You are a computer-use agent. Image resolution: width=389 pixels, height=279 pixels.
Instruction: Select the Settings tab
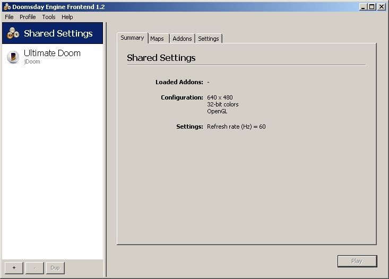tap(209, 39)
